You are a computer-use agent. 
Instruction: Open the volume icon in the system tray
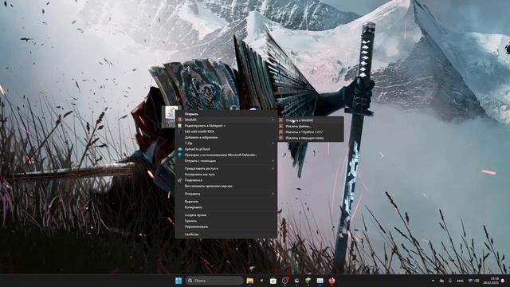tap(477, 281)
